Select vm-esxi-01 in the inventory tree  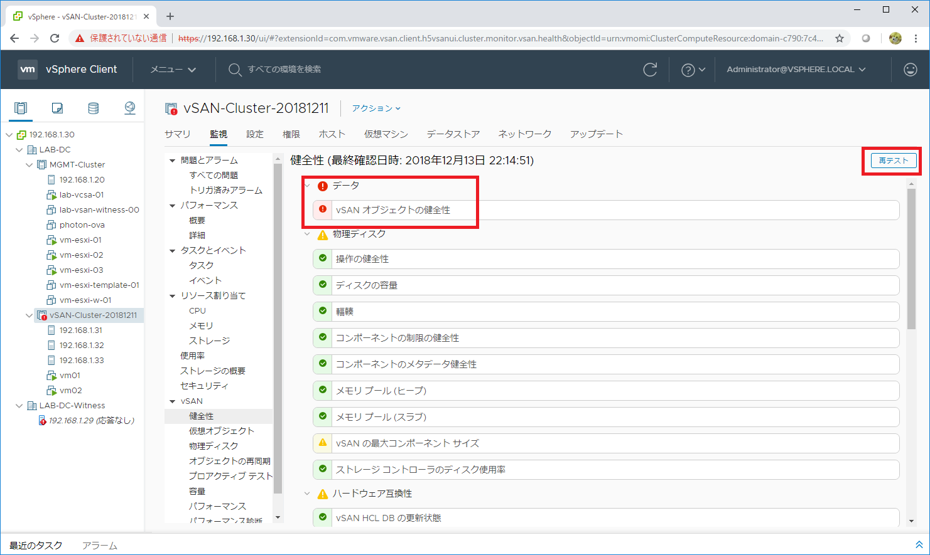tap(80, 240)
